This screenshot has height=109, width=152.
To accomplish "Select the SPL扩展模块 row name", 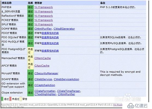I will point(9,25).
